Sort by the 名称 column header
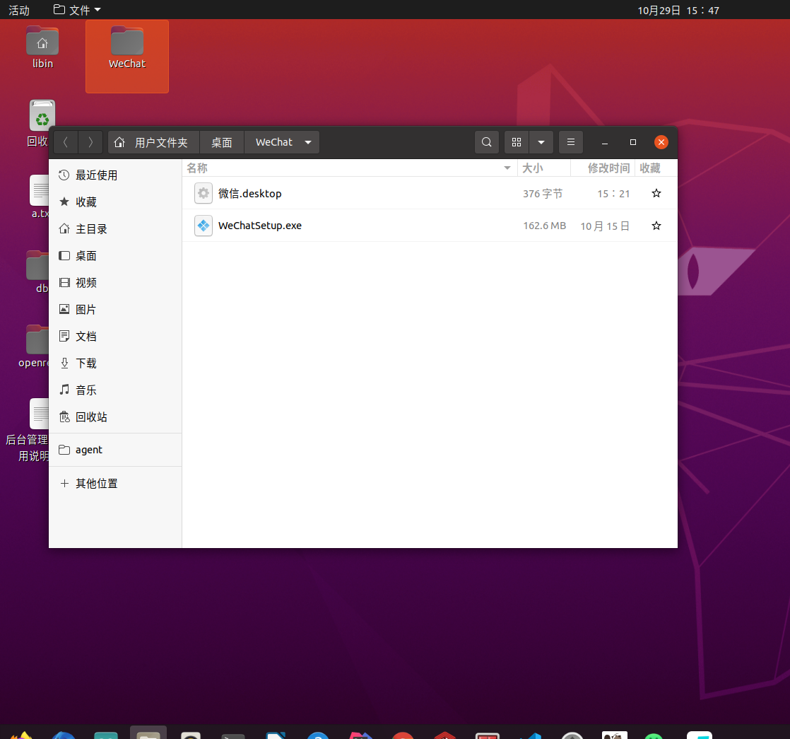Image resolution: width=790 pixels, height=739 pixels. pos(350,168)
